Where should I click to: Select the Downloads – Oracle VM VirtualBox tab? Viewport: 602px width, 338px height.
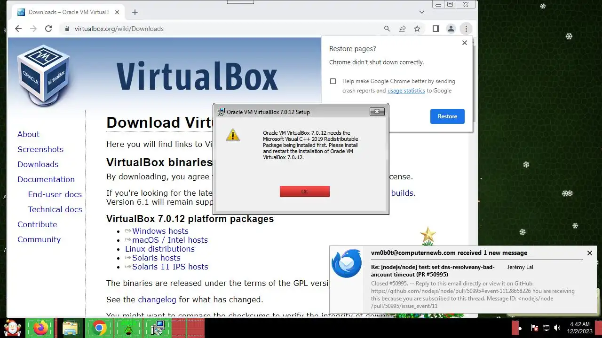(69, 12)
